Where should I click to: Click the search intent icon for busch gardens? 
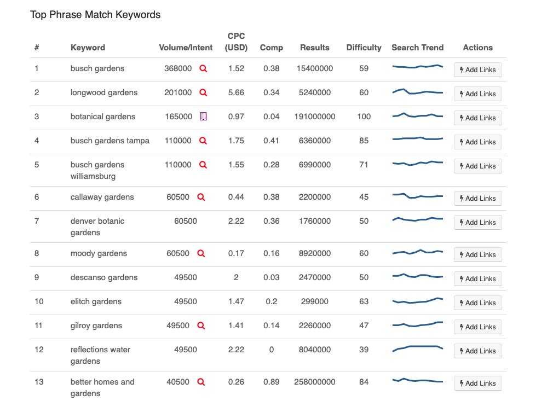[x=203, y=69]
